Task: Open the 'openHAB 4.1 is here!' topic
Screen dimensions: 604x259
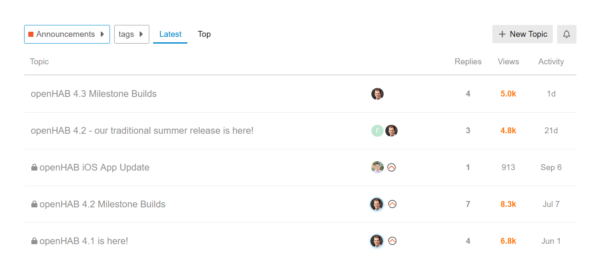Action: pyautogui.click(x=84, y=241)
